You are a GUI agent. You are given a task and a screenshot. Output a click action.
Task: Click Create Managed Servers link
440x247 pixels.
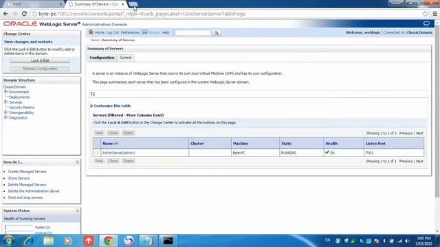(x=27, y=172)
